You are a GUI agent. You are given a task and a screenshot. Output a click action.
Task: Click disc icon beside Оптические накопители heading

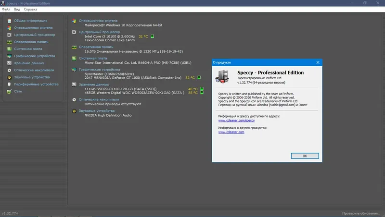(74, 100)
